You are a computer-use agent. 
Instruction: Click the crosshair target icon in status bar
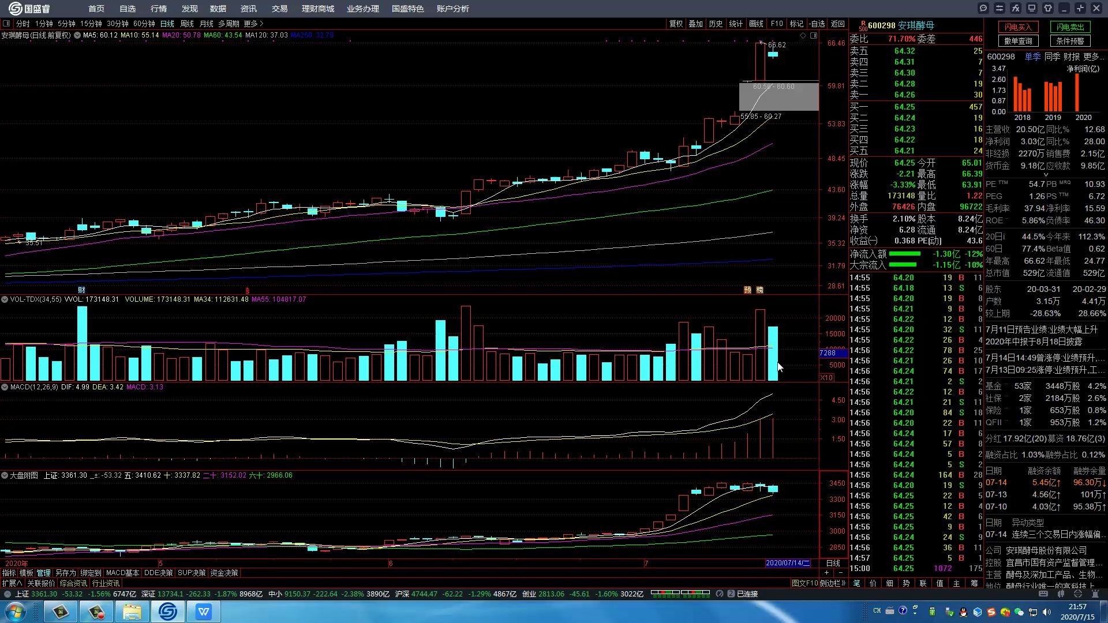pos(1078,594)
